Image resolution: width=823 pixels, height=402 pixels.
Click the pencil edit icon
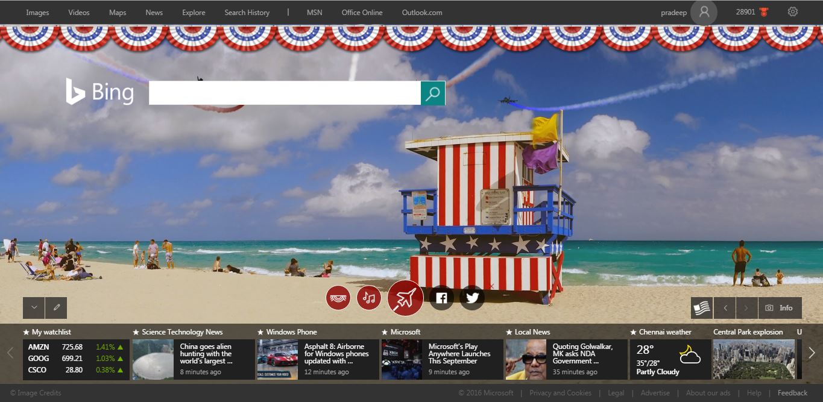[56, 307]
